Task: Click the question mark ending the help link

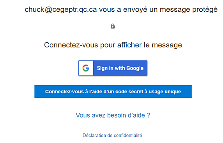Action: click(x=149, y=115)
